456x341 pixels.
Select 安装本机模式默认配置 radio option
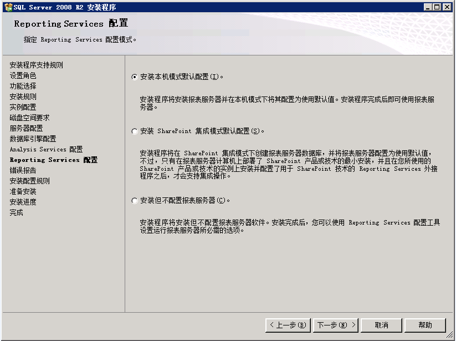[x=135, y=77]
